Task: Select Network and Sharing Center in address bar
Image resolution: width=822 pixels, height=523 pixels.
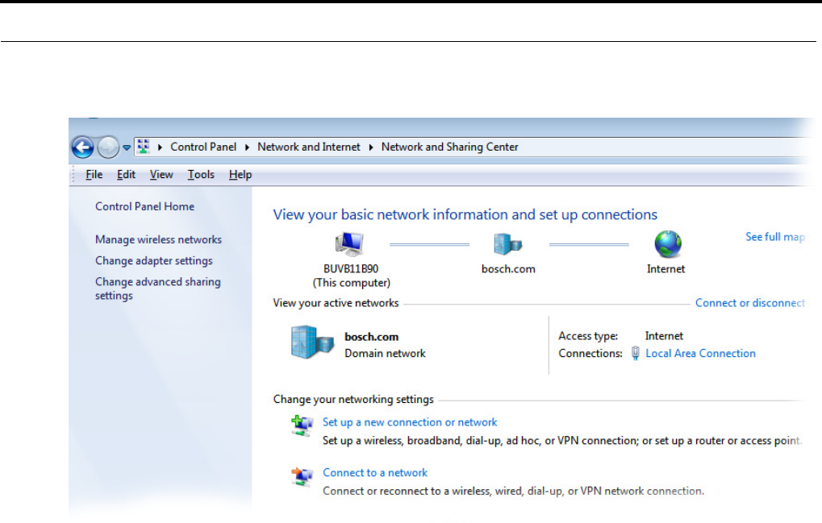Action: click(x=449, y=147)
